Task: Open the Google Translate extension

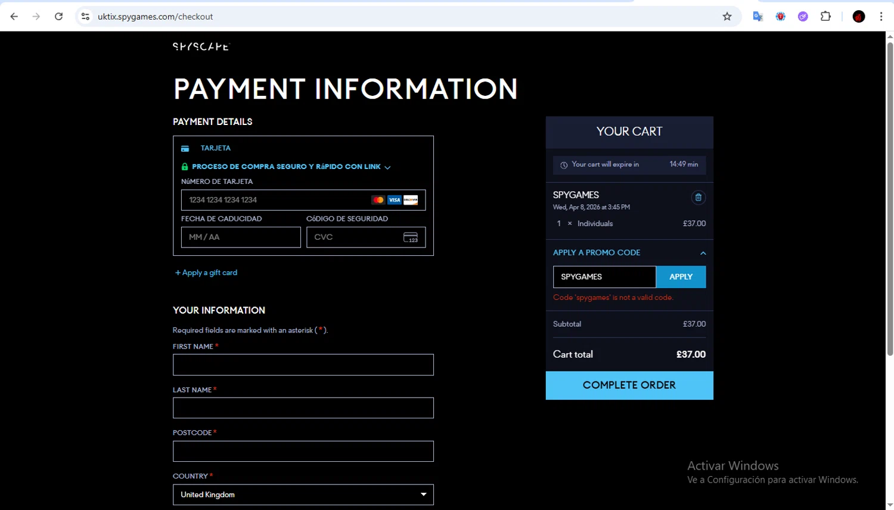Action: pyautogui.click(x=758, y=17)
